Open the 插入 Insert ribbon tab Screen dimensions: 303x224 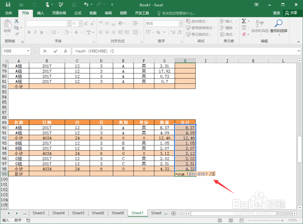pyautogui.click(x=41, y=13)
